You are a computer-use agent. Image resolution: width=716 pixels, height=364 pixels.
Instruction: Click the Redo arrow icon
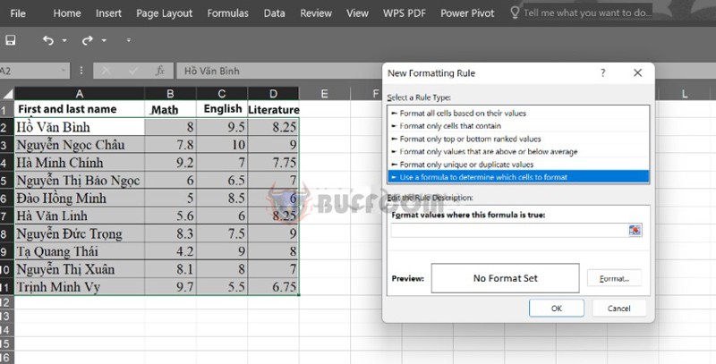pyautogui.click(x=87, y=40)
